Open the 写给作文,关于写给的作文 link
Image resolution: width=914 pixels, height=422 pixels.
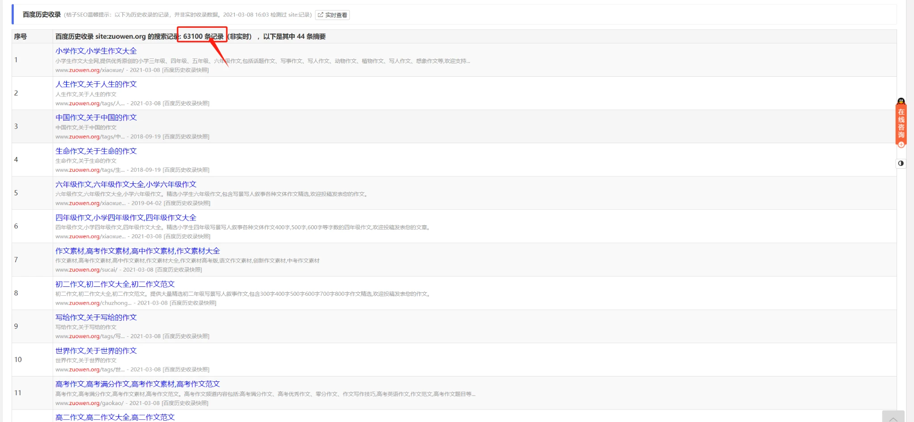(x=96, y=317)
